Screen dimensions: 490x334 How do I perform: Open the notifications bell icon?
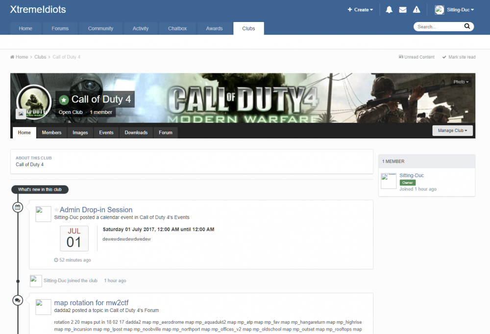click(x=389, y=10)
